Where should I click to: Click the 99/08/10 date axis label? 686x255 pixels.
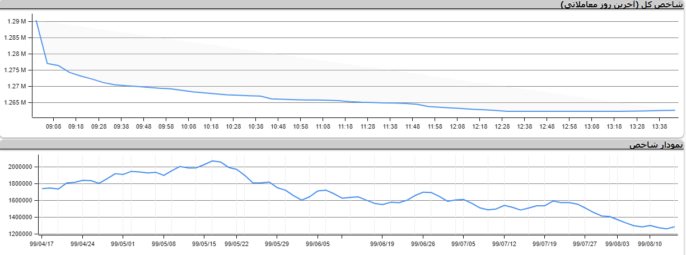pyautogui.click(x=651, y=244)
